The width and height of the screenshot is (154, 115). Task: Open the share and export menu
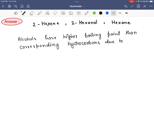[28, 6]
